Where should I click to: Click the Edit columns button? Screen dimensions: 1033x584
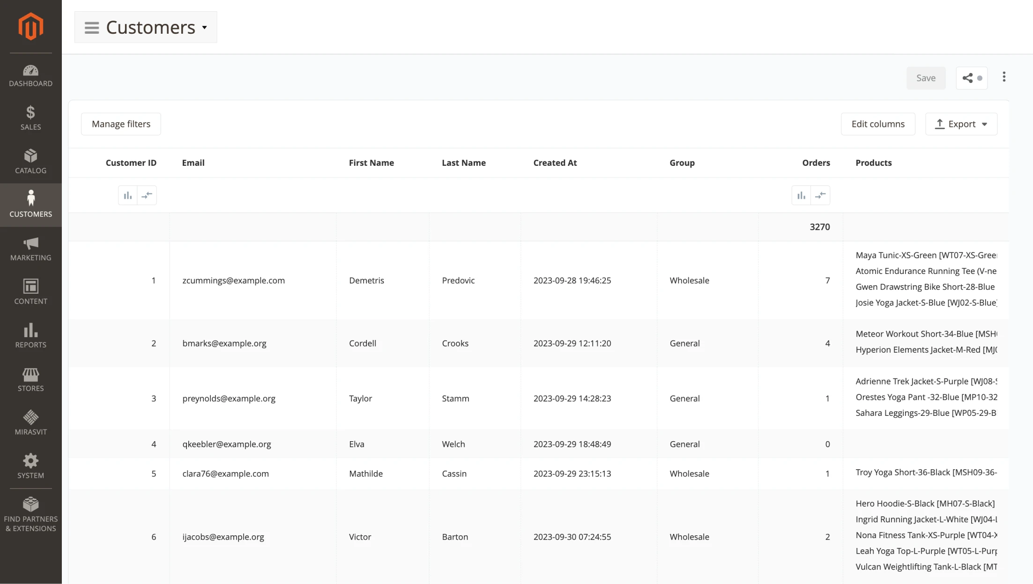(877, 124)
